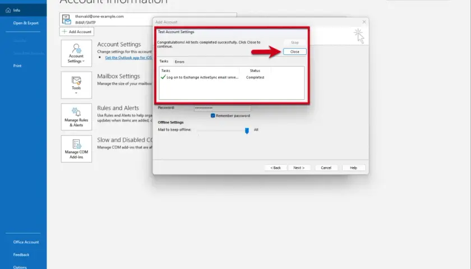Click the Add Account button
This screenshot has height=269, width=471.
(77, 31)
